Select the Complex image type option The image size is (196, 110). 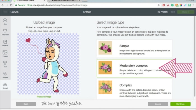pyautogui.click(x=134, y=89)
